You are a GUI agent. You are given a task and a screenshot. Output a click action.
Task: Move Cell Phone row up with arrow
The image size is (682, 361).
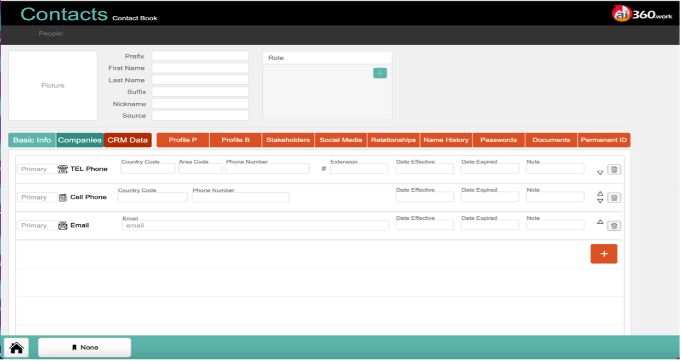click(600, 194)
